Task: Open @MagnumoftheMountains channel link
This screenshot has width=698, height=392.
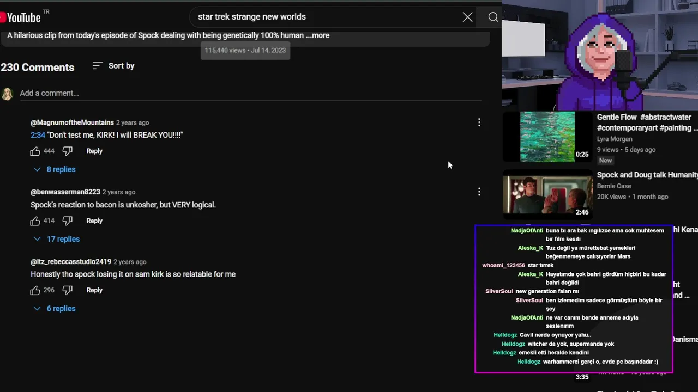Action: click(72, 122)
